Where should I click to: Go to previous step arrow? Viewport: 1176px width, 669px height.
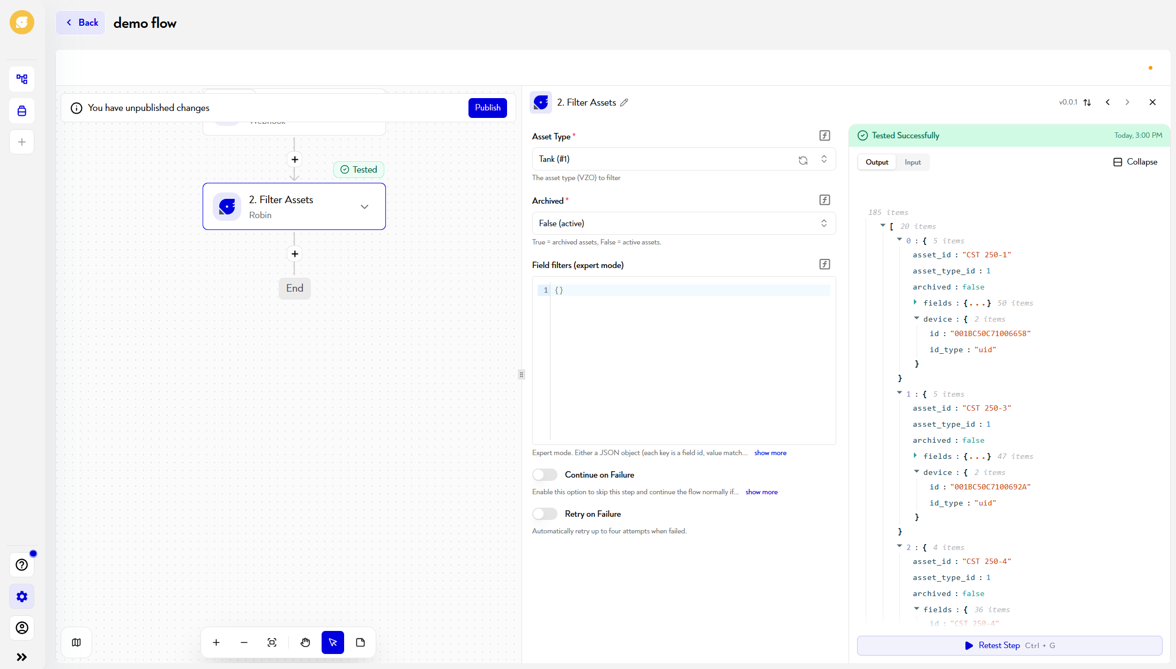tap(1108, 102)
